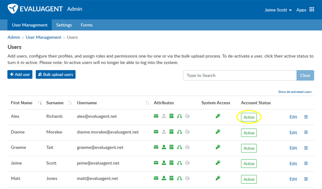Click the person icon in Dianne Moralee's row
The image size is (322, 189).
click(x=164, y=132)
